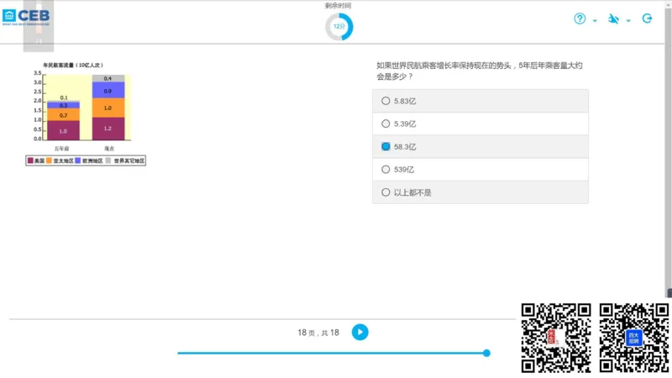Image resolution: width=672 pixels, height=378 pixels.
Task: Click the 美国 legend color swatch
Action: click(x=30, y=160)
